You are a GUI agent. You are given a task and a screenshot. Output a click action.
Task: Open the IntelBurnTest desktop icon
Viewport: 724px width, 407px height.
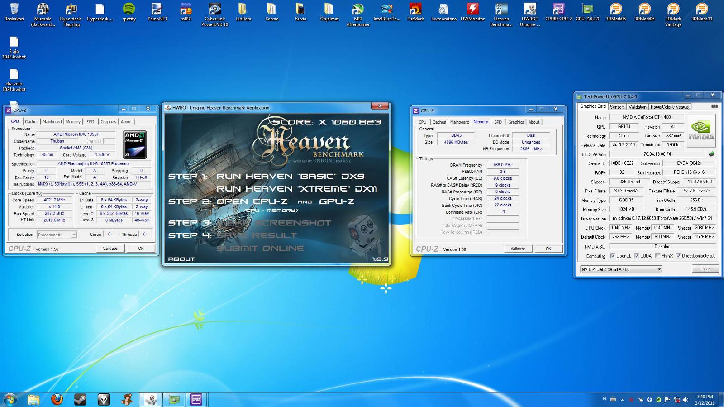point(386,12)
